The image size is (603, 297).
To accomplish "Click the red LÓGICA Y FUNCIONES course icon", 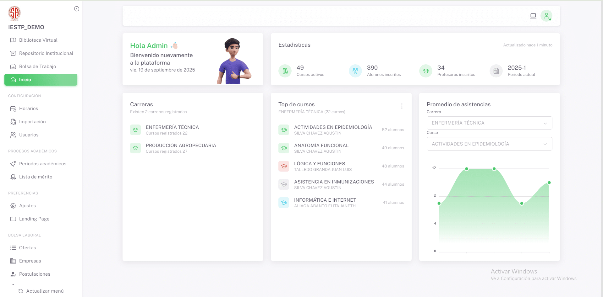I will pos(284,166).
